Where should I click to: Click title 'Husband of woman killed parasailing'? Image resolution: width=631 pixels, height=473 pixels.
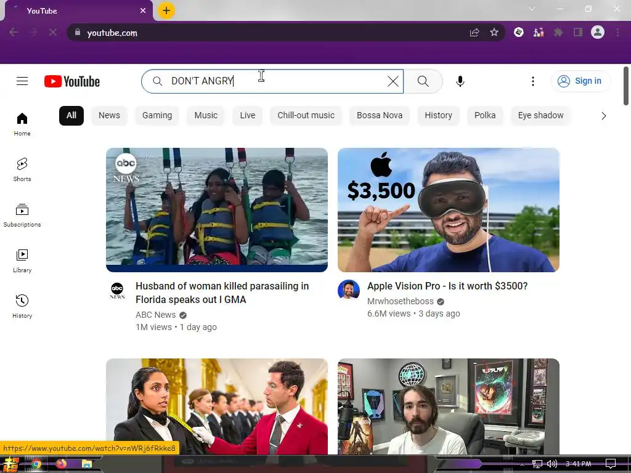pyautogui.click(x=222, y=293)
